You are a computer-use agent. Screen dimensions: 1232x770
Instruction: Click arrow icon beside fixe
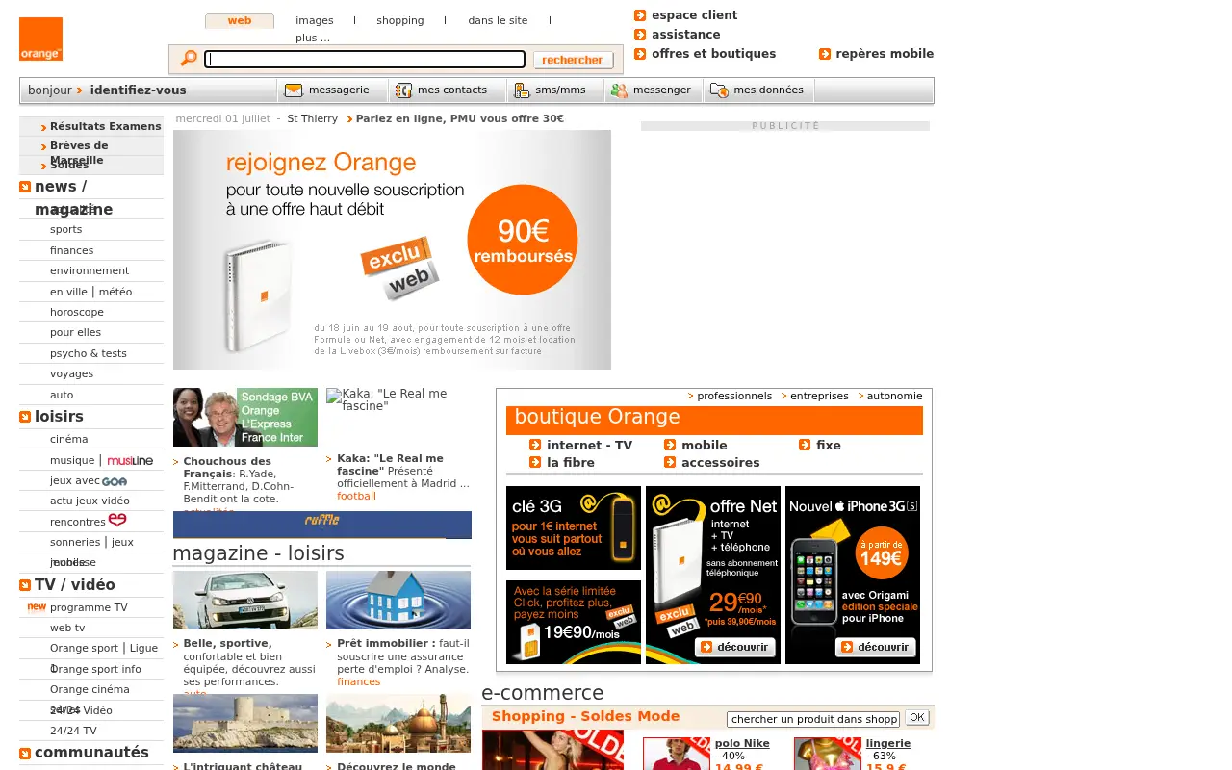pos(805,445)
